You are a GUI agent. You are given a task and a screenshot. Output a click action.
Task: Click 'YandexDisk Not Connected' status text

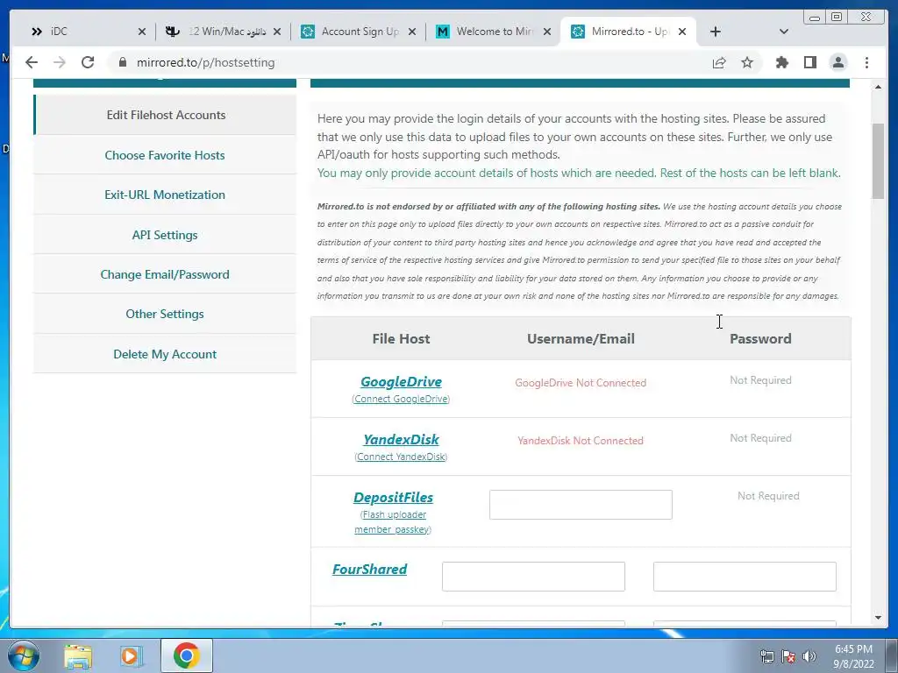pyautogui.click(x=581, y=441)
